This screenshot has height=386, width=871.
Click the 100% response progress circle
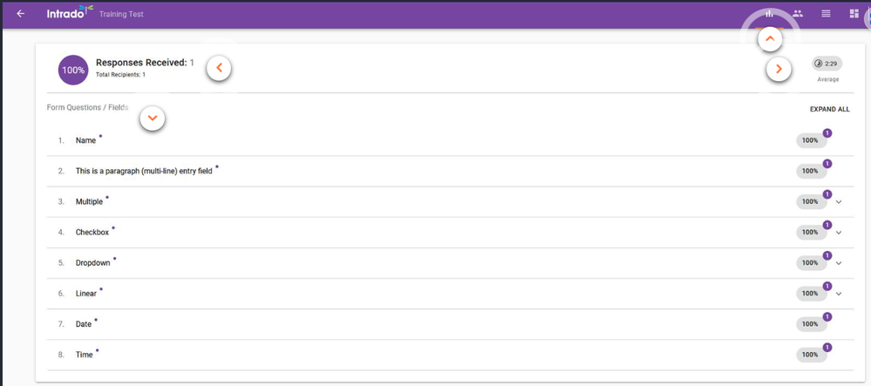[x=73, y=70]
